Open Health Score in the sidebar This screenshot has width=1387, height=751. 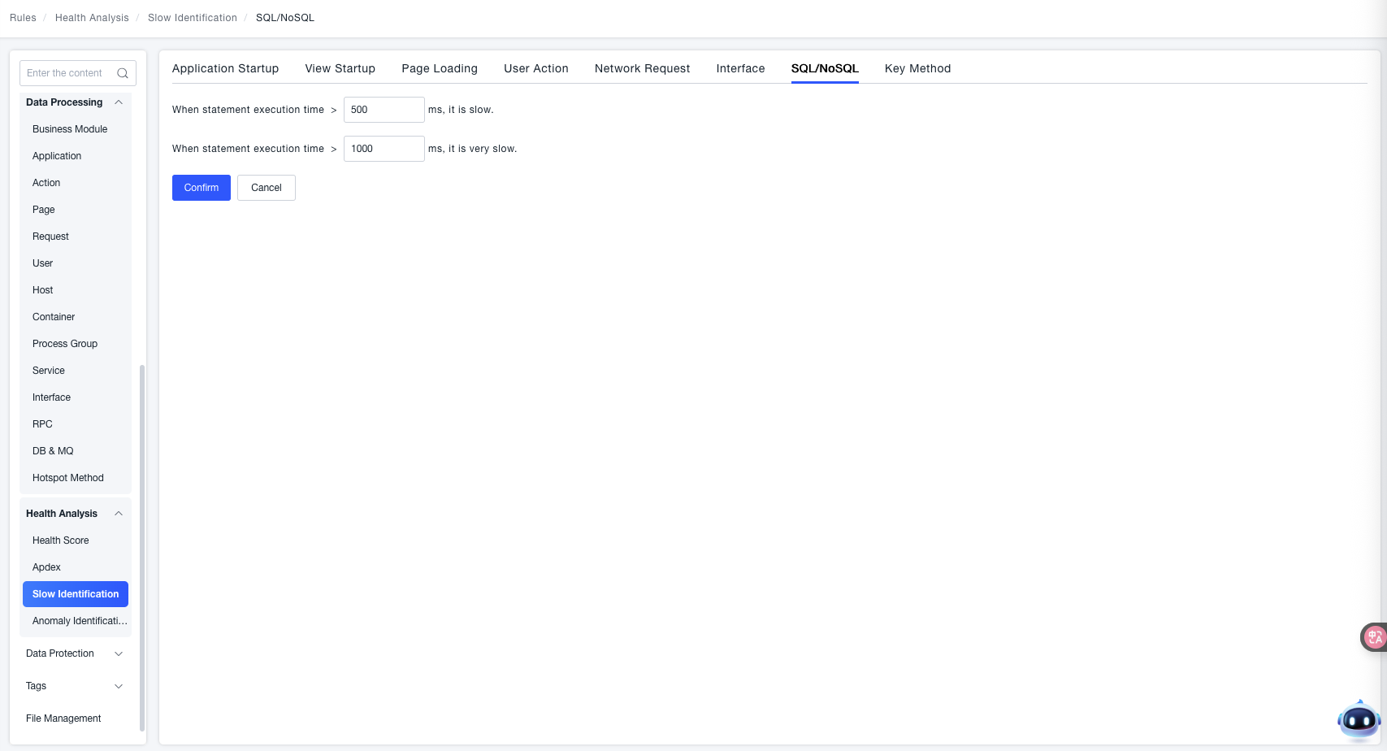tap(61, 540)
